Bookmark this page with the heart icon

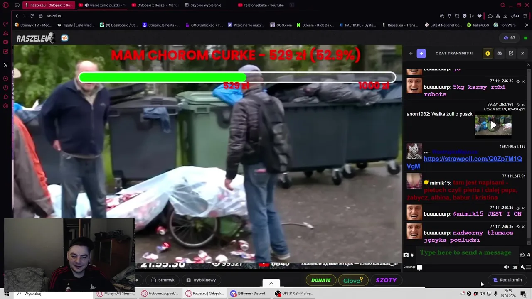pos(479,16)
